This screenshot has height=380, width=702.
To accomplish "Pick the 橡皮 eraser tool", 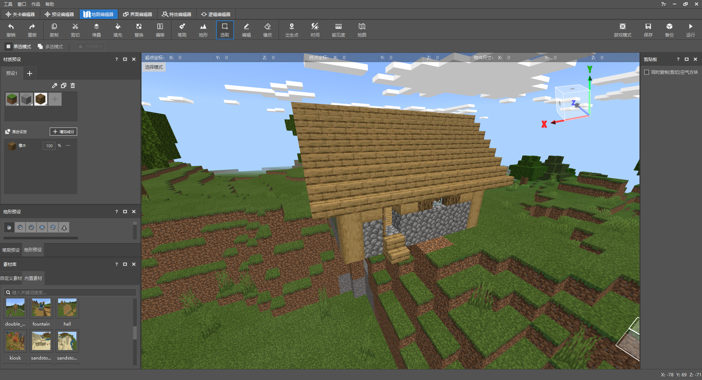I will pyautogui.click(x=268, y=30).
